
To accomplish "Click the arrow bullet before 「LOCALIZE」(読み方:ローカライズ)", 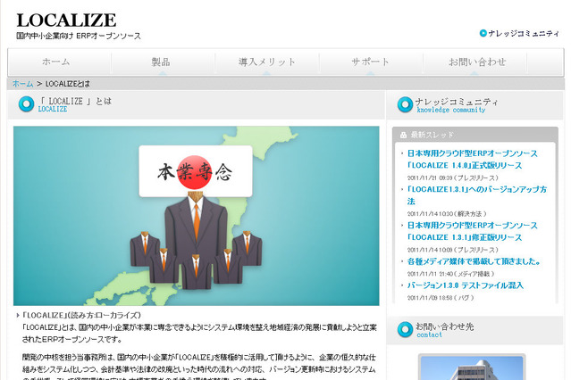I will tap(18, 315).
